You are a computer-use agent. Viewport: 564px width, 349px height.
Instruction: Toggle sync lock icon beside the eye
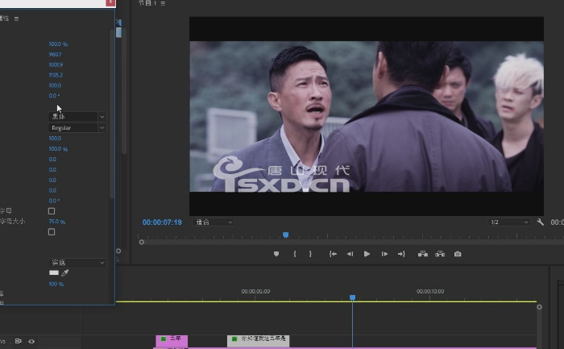click(18, 341)
